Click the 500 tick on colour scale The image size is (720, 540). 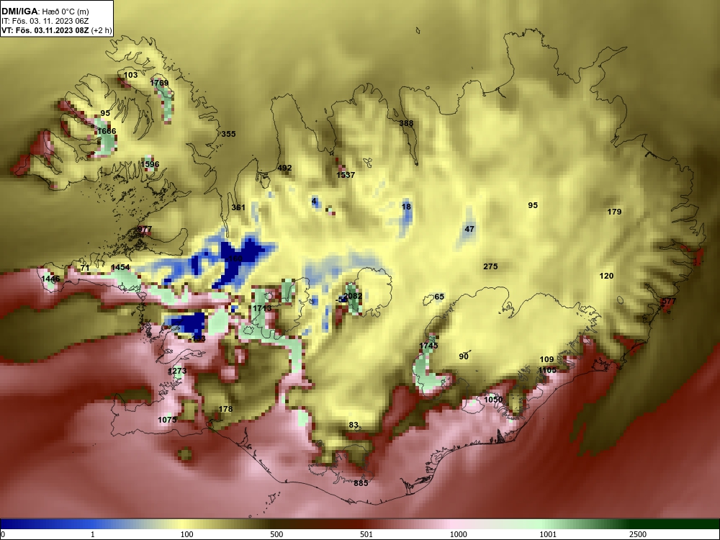tap(276, 534)
